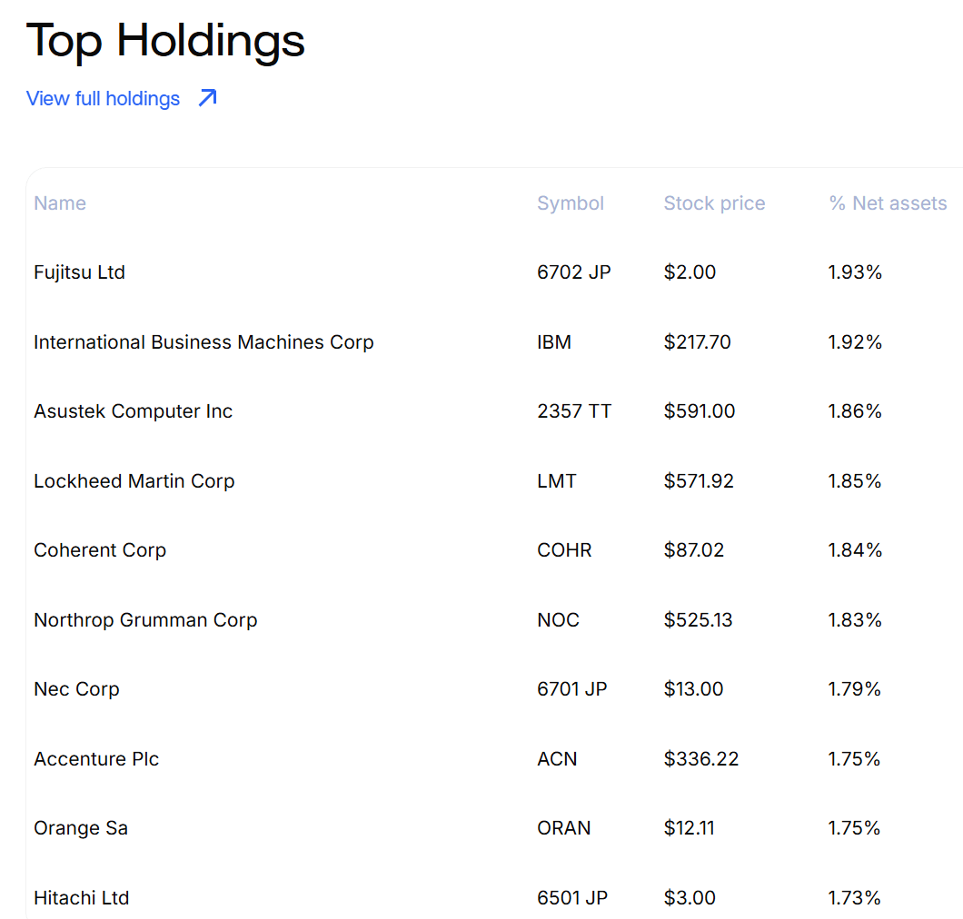Click the $525.13 stock price value
The image size is (963, 919).
pos(698,620)
